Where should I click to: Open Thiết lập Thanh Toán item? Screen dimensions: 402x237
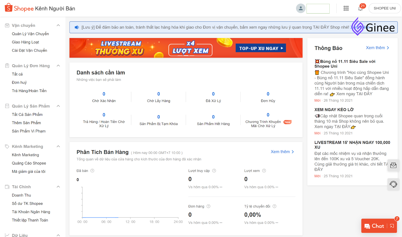click(x=30, y=220)
